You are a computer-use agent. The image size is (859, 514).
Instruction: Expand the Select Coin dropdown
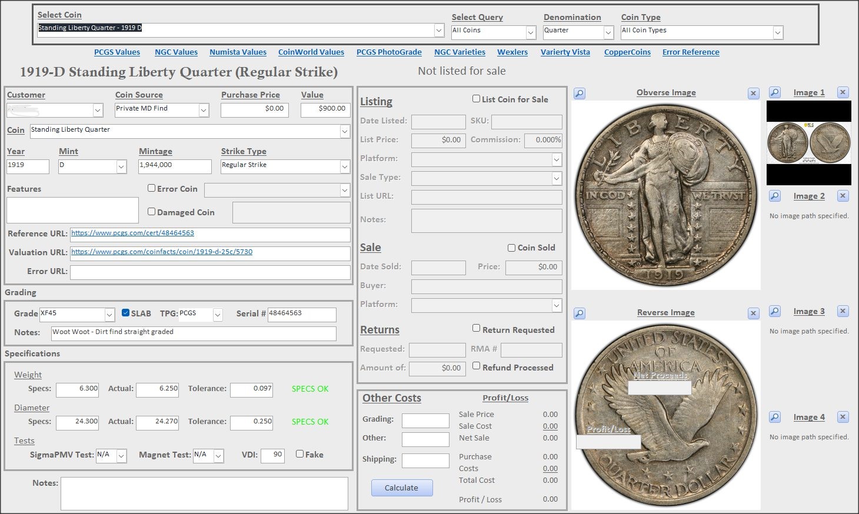[439, 30]
